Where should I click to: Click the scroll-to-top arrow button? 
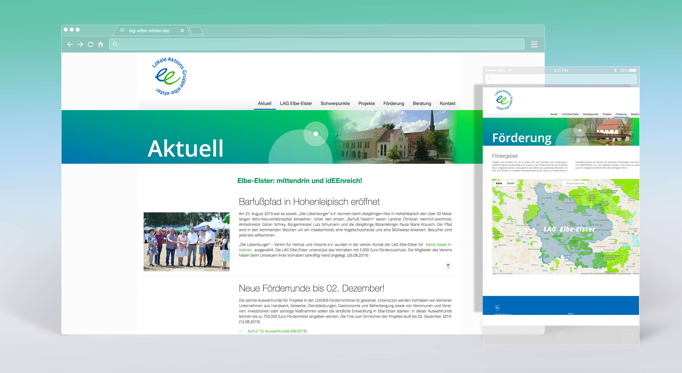point(448,266)
